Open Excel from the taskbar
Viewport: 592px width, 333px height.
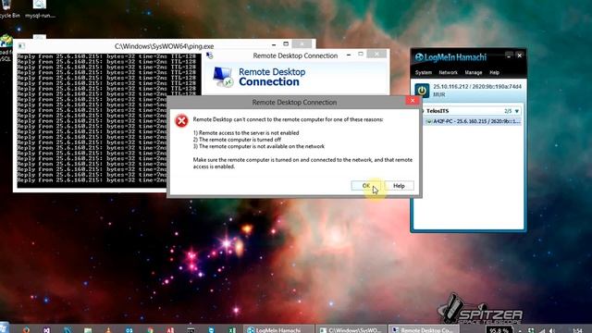click(x=232, y=330)
